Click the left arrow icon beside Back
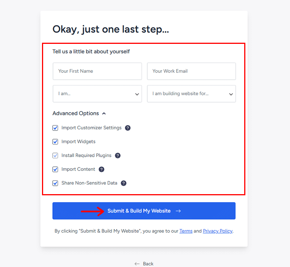 point(137,264)
